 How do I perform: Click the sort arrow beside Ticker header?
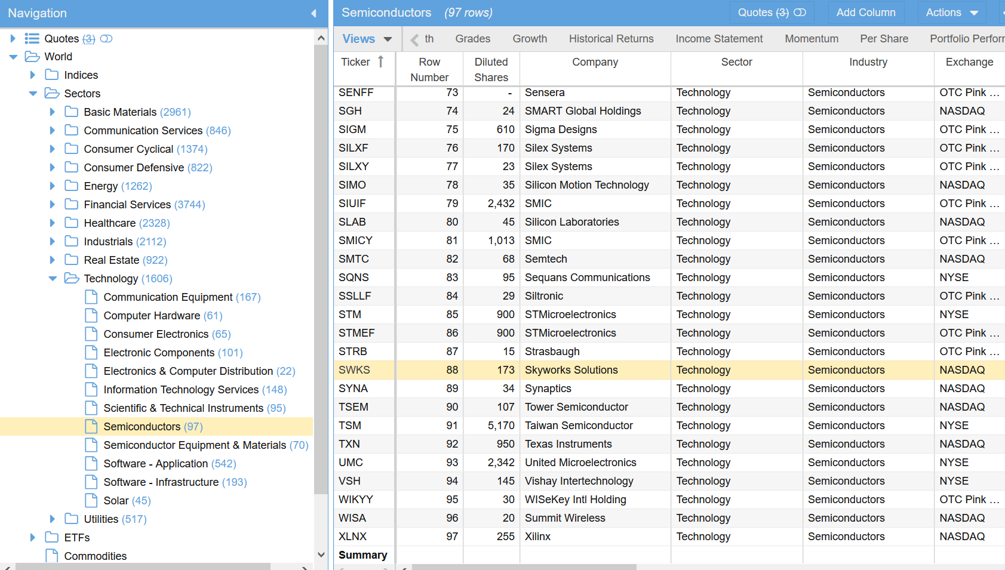tap(380, 61)
